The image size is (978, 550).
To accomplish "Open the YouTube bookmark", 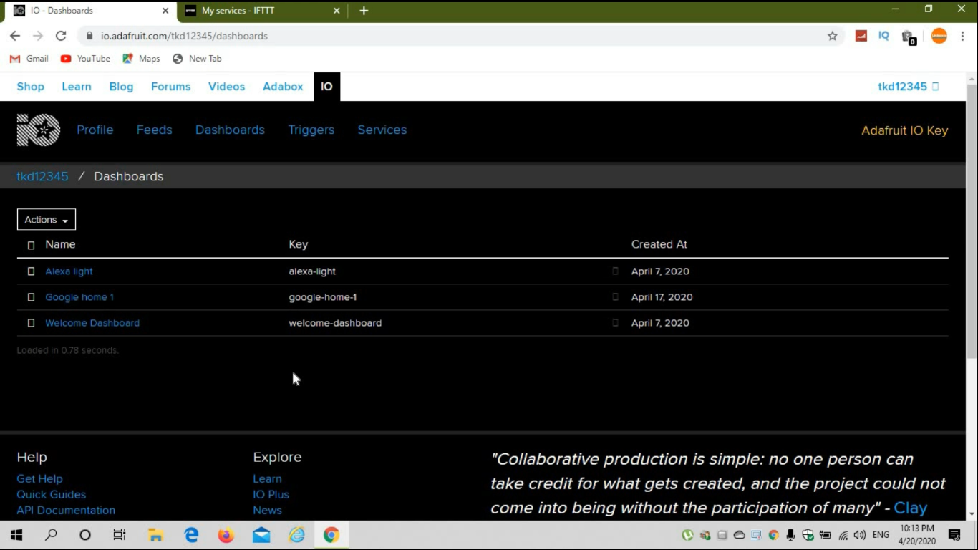I will tap(86, 59).
